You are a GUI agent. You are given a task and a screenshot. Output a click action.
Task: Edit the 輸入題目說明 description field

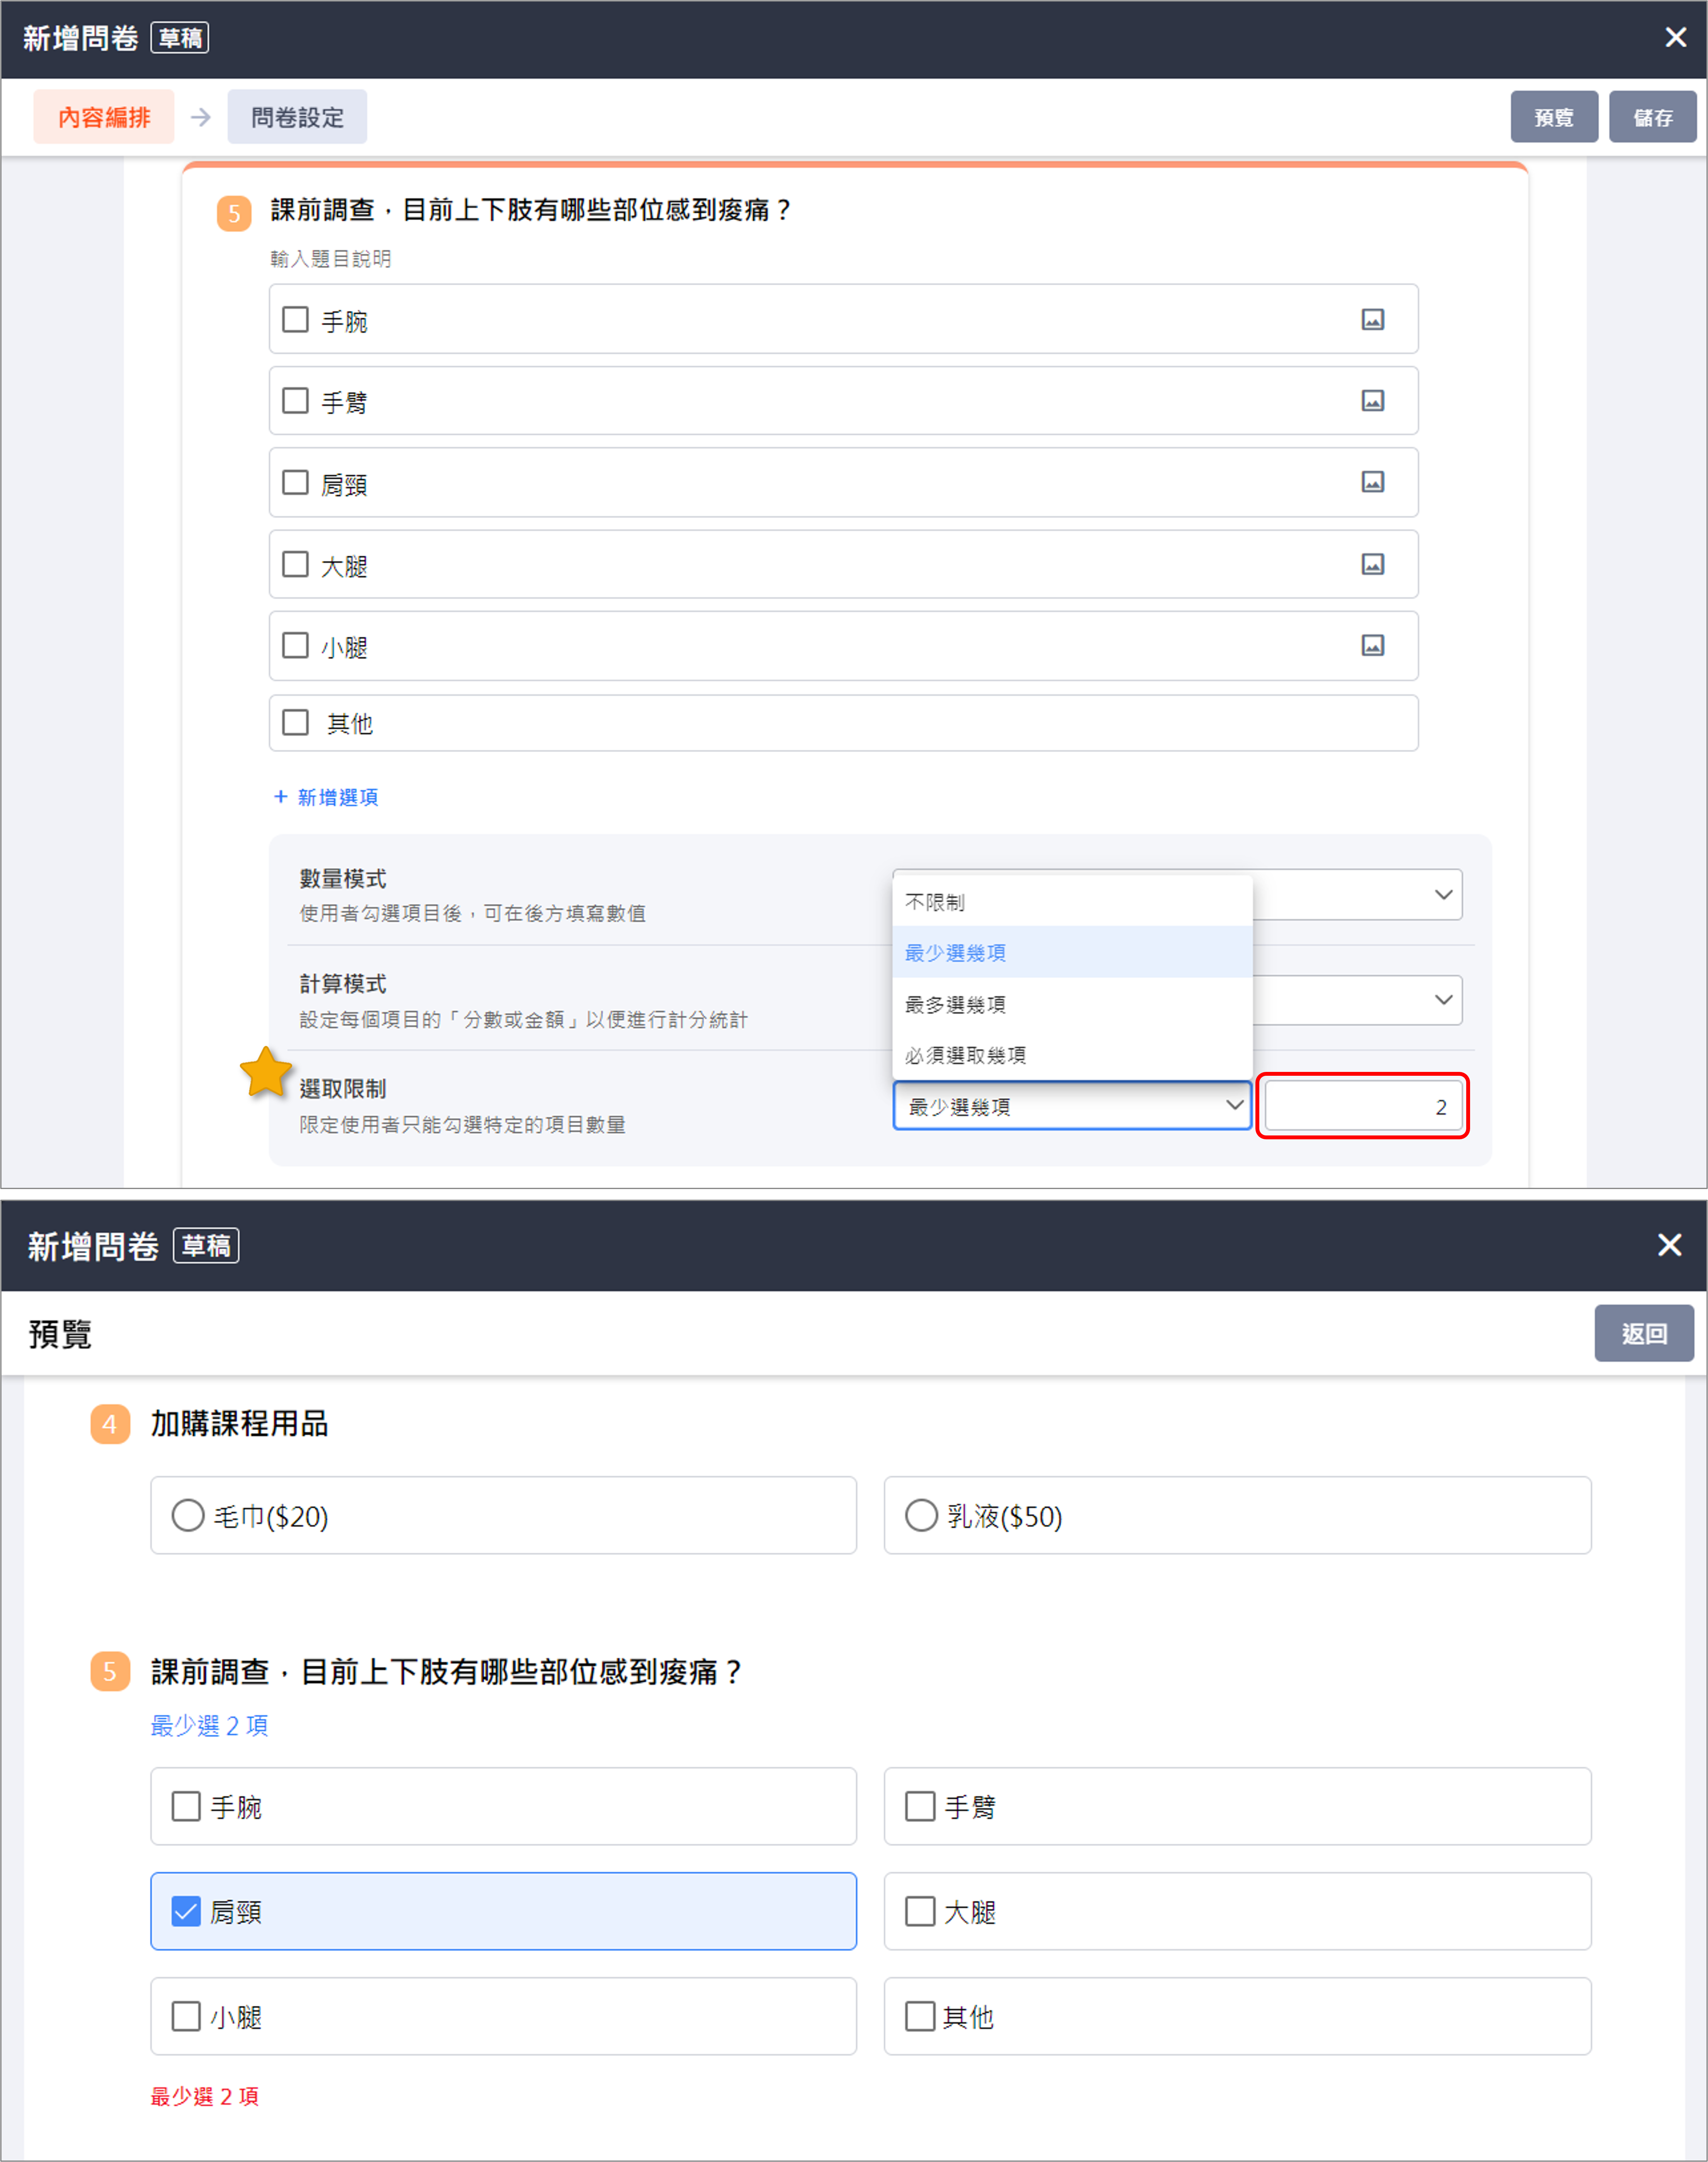[x=331, y=259]
